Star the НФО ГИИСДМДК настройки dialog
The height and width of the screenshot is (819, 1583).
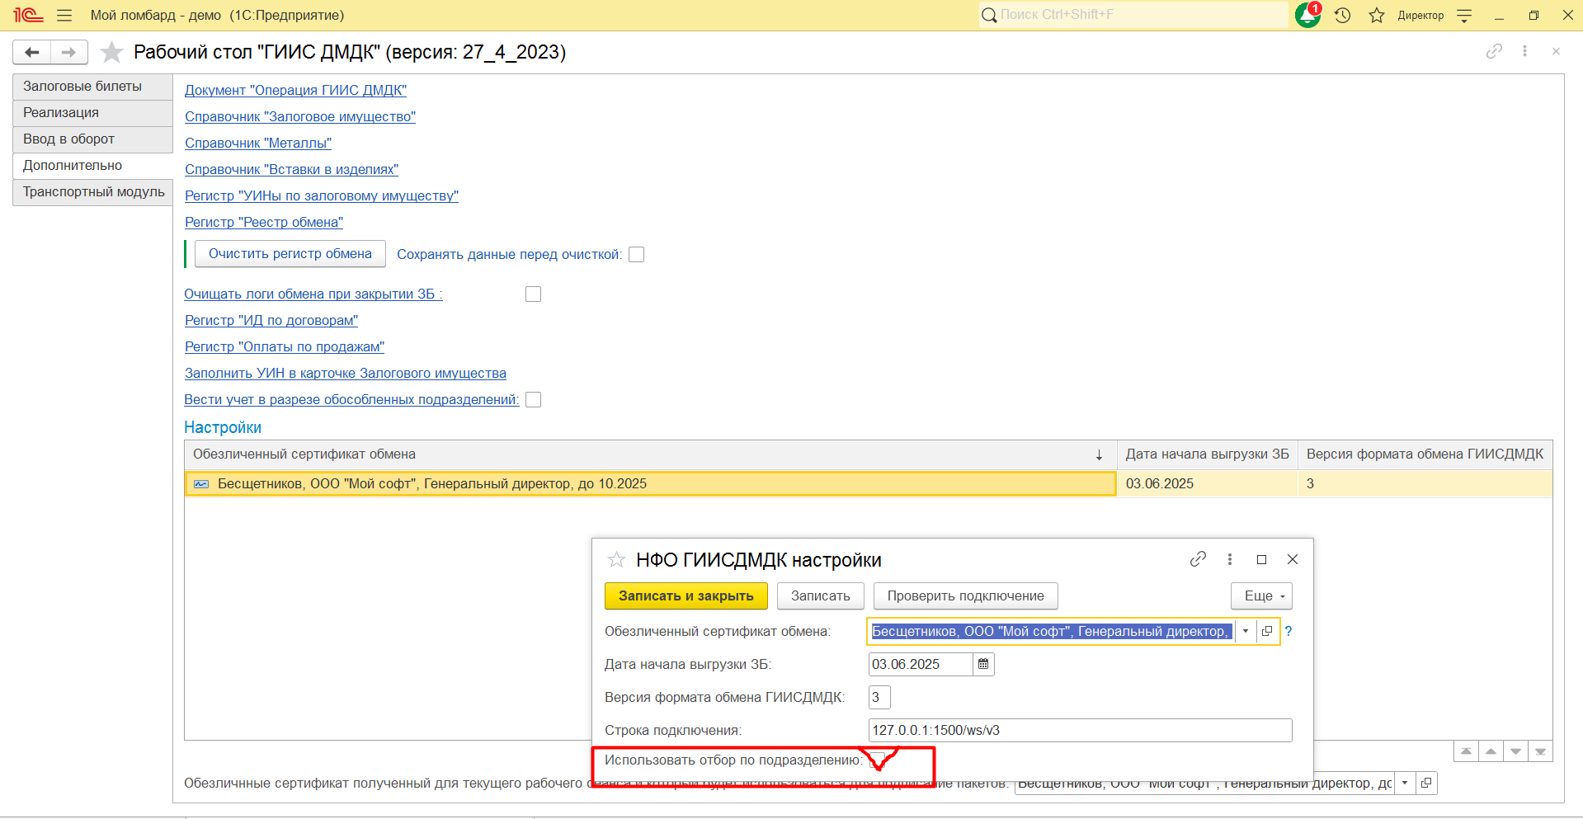coord(616,560)
